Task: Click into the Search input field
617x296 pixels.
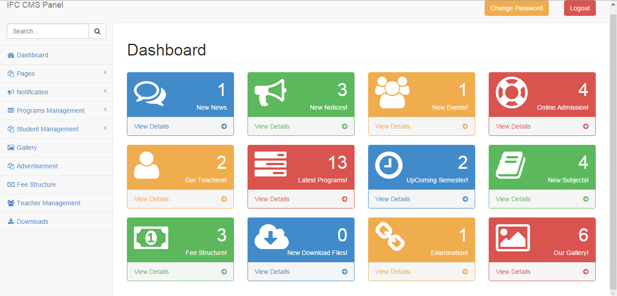Action: 48,31
